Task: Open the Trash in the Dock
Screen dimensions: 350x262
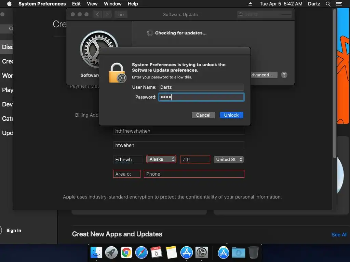Action: (253, 253)
